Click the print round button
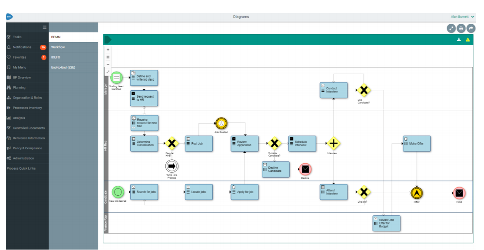 (x=461, y=28)
